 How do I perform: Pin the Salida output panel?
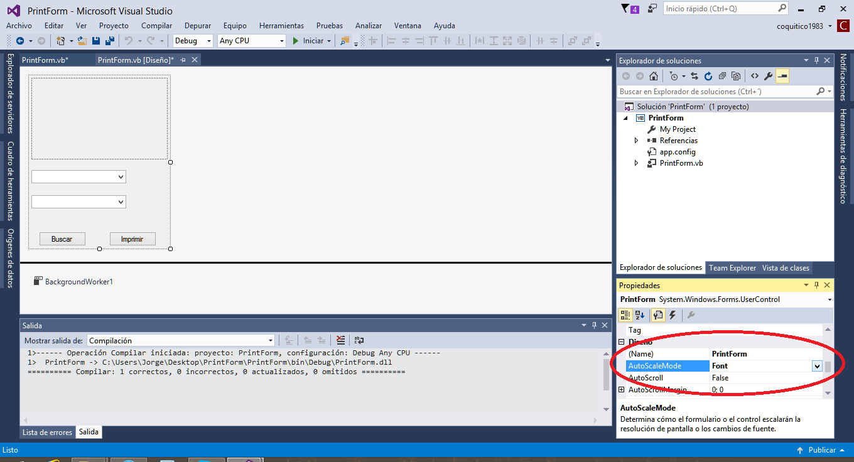pyautogui.click(x=593, y=325)
